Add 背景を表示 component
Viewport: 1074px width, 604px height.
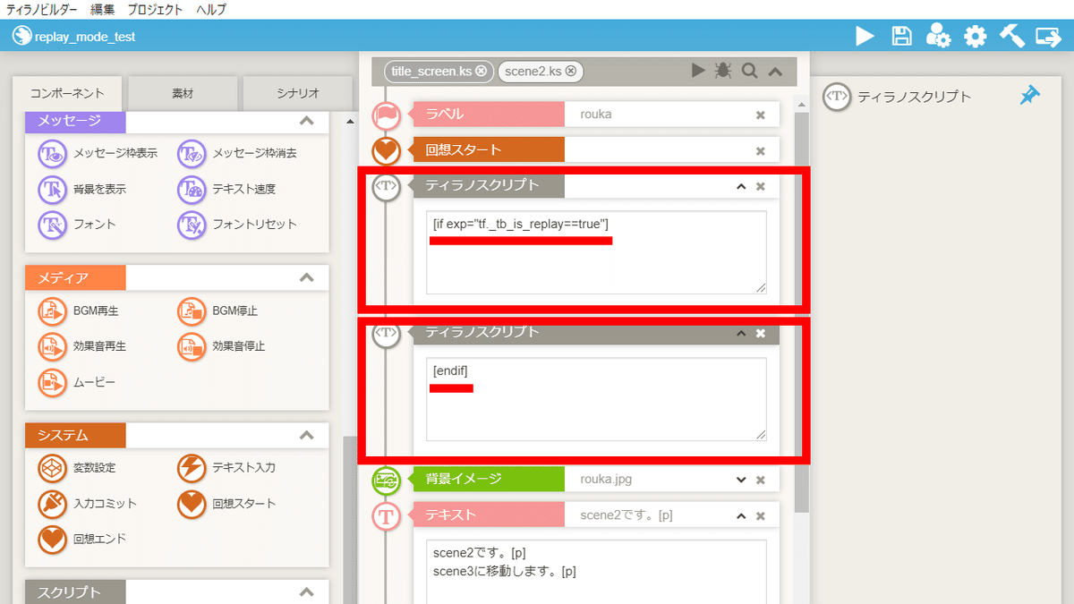(82, 189)
